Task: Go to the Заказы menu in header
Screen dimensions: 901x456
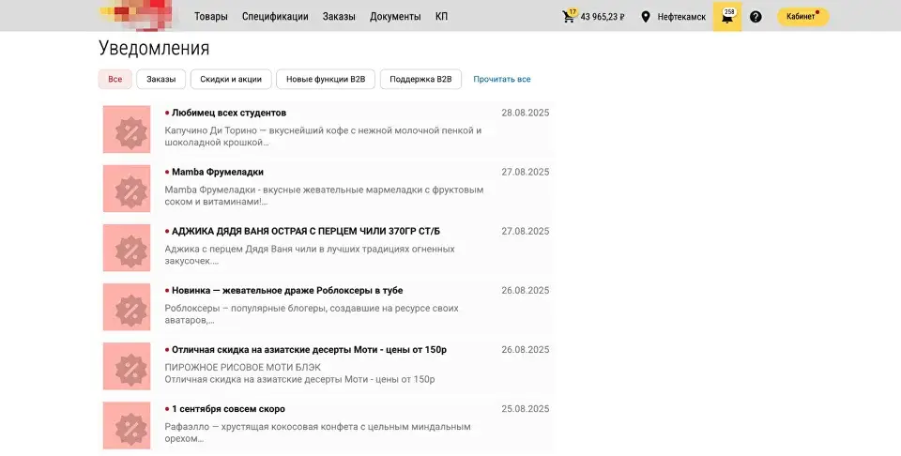Action: (x=339, y=17)
